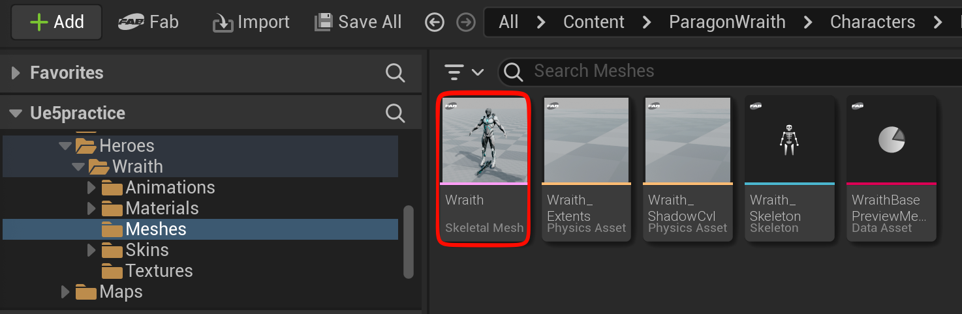This screenshot has width=962, height=314.
Task: Open the filter options dropdown
Action: coord(464,71)
